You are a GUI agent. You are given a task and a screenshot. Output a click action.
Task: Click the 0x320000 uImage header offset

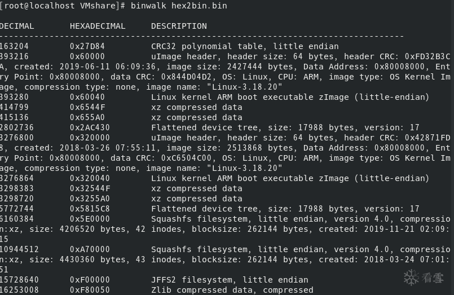(x=90, y=138)
